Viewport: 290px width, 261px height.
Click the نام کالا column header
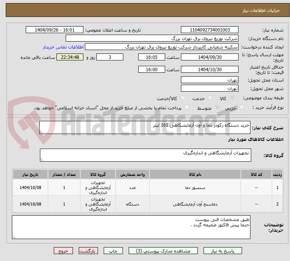pyautogui.click(x=195, y=174)
